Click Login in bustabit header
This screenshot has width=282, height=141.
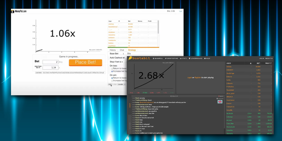[261, 58]
